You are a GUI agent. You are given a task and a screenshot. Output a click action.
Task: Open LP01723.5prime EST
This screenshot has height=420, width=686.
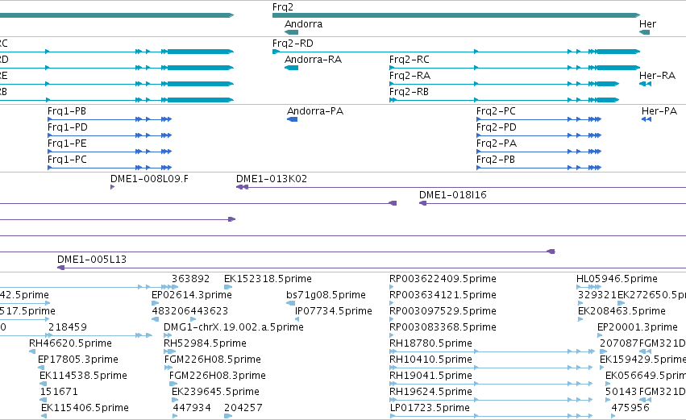tap(430, 408)
